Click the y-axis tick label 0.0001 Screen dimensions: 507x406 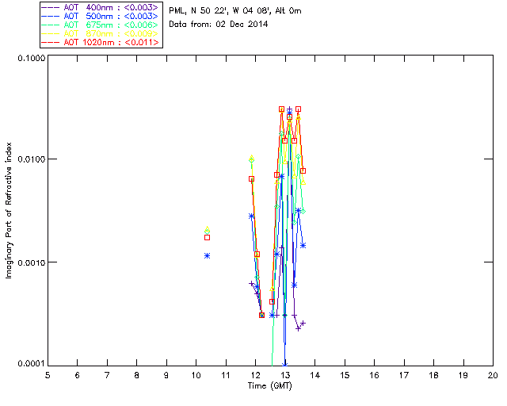click(32, 364)
